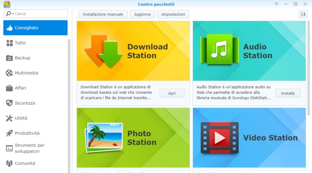The width and height of the screenshot is (312, 173).
Task: Click the Video Station title
Action: coord(270,138)
